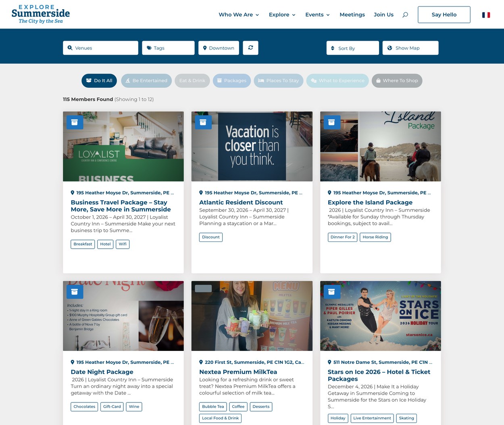Screen dimensions: 504x425
Task: Click the Chocolates tag
Action: [x=84, y=406]
